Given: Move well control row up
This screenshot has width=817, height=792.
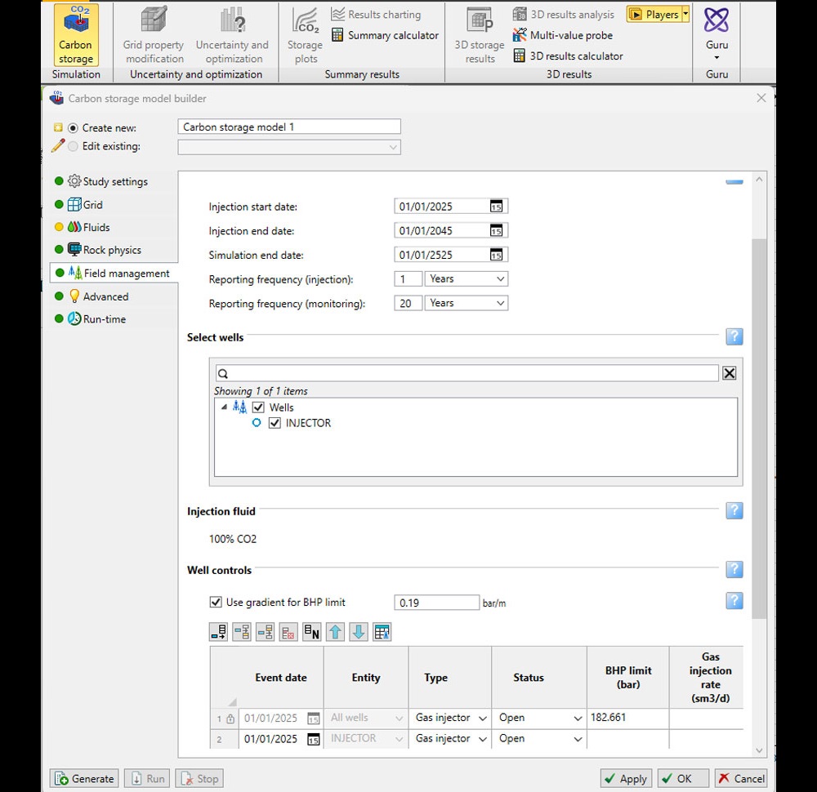Looking at the screenshot, I should [336, 632].
